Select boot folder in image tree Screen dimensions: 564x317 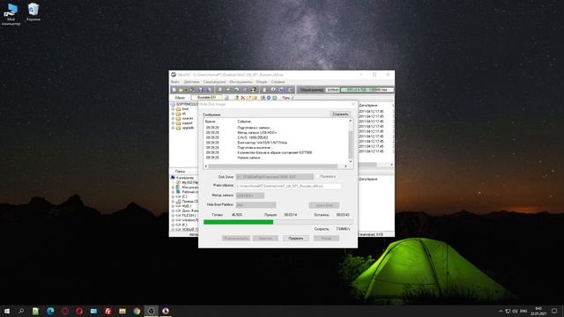(x=185, y=109)
